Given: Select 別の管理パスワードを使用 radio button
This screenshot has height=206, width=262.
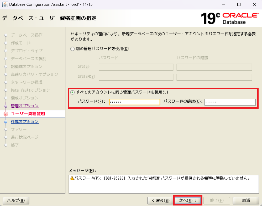Looking at the screenshot, I should coord(72,49).
